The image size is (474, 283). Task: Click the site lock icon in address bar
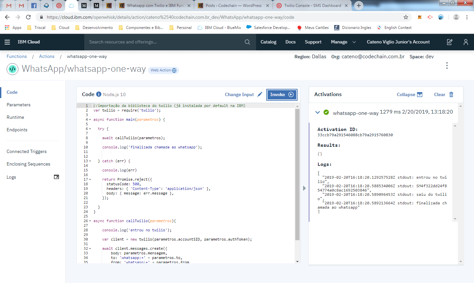coord(41,17)
